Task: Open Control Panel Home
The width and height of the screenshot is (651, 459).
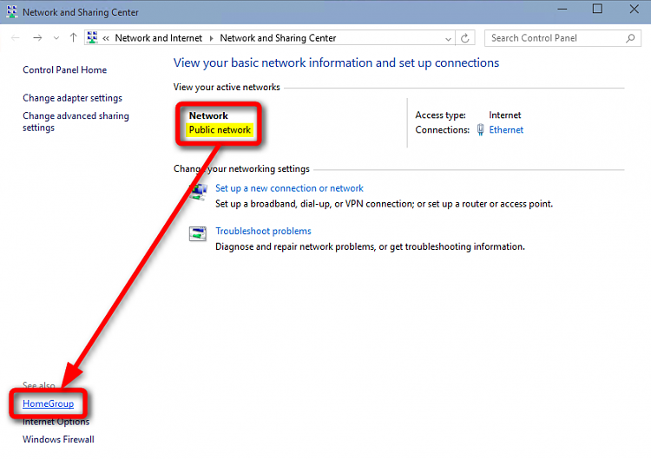Action: [64, 69]
